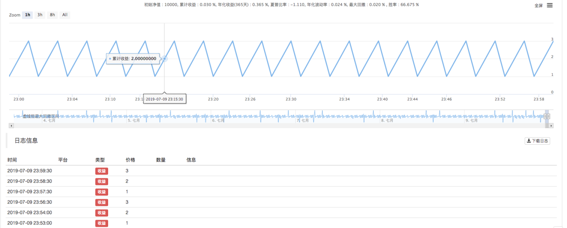Click the 23:30 x-axis label
The image size is (567, 228).
[291, 99]
